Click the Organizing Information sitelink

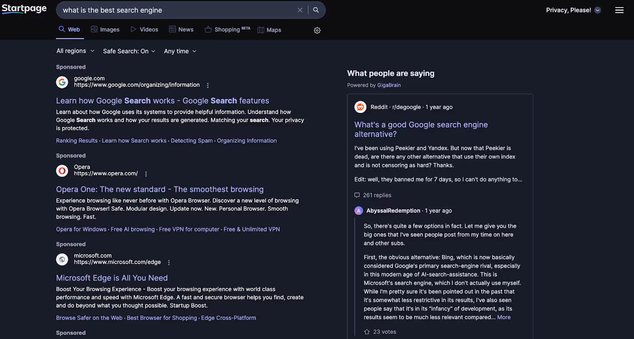(x=247, y=141)
